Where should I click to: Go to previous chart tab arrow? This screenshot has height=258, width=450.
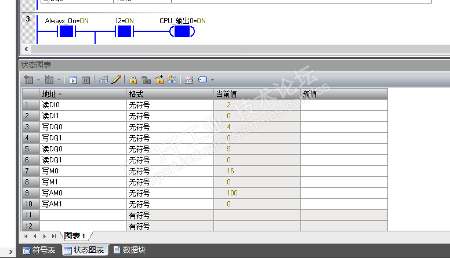point(35,236)
